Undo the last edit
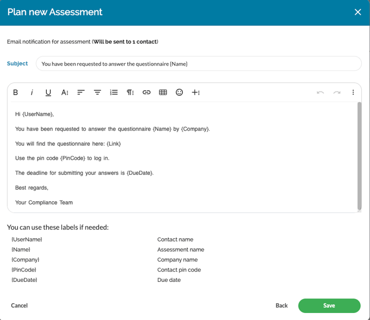 [x=321, y=93]
